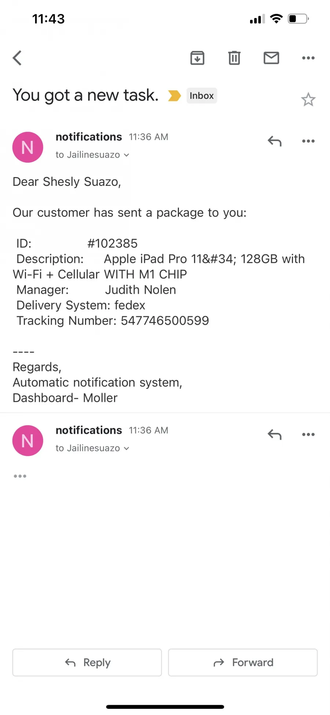Open the top toolbar more options menu
Viewport: 330px width, 715px height.
pos(308,58)
